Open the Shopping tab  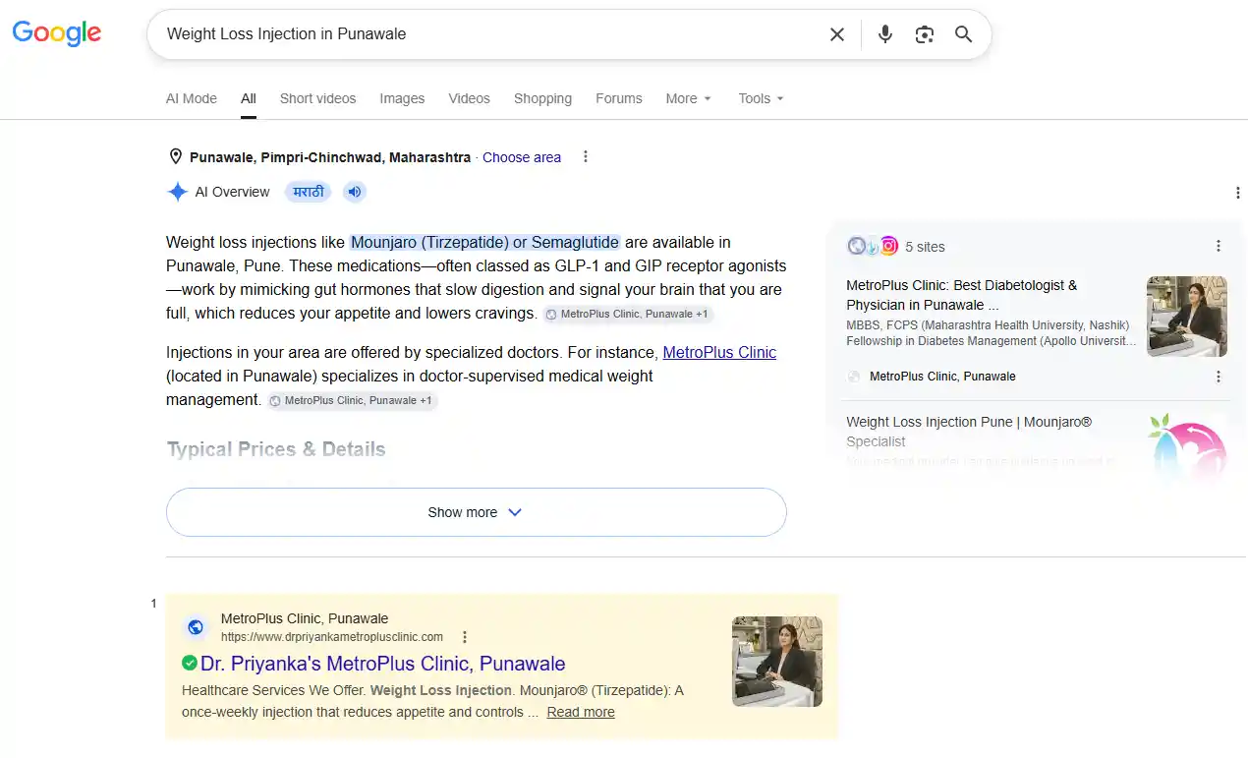click(x=542, y=98)
